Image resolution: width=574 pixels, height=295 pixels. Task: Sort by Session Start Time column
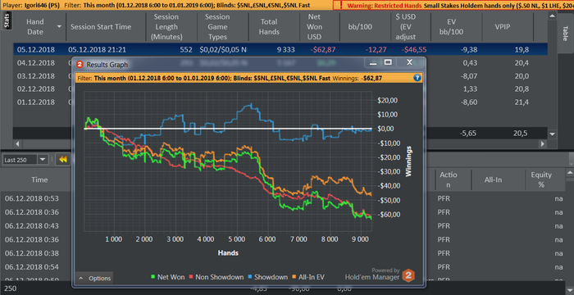coord(106,27)
